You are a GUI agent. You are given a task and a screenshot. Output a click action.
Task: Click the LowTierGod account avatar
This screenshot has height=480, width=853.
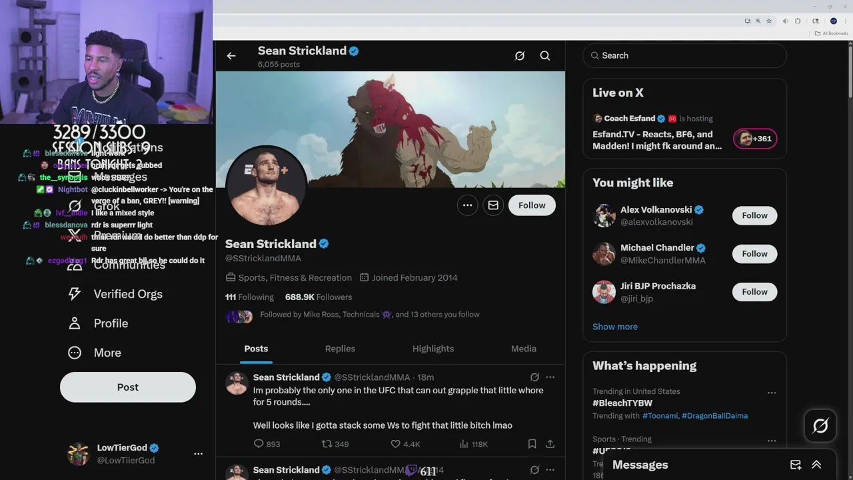coord(79,454)
